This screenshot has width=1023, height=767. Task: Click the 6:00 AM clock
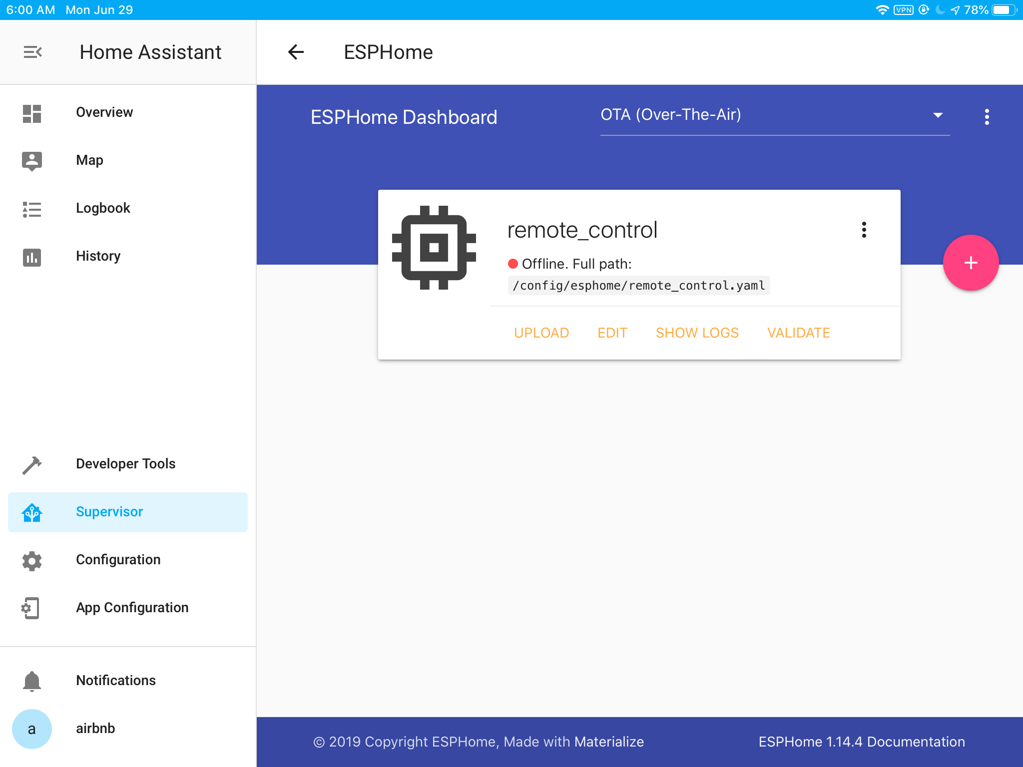tap(30, 10)
